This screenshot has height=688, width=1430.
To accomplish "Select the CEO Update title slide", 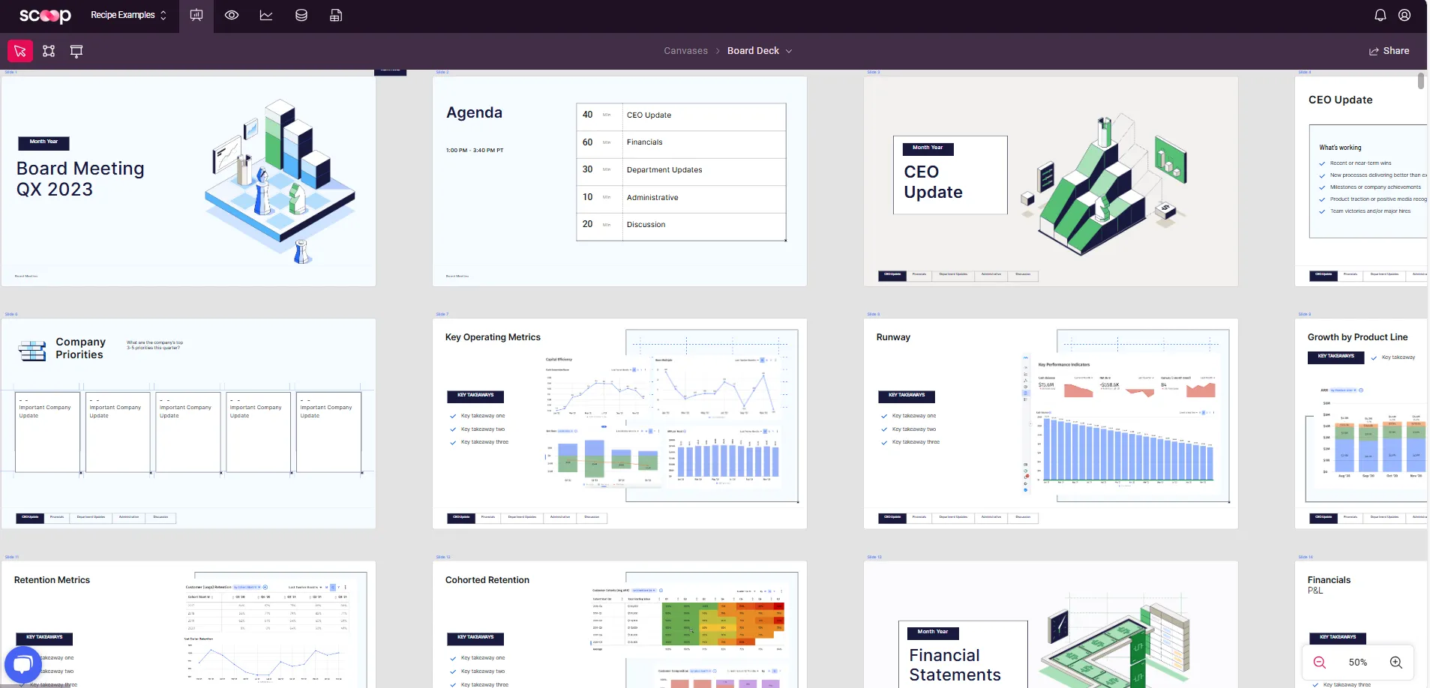I will (1051, 181).
